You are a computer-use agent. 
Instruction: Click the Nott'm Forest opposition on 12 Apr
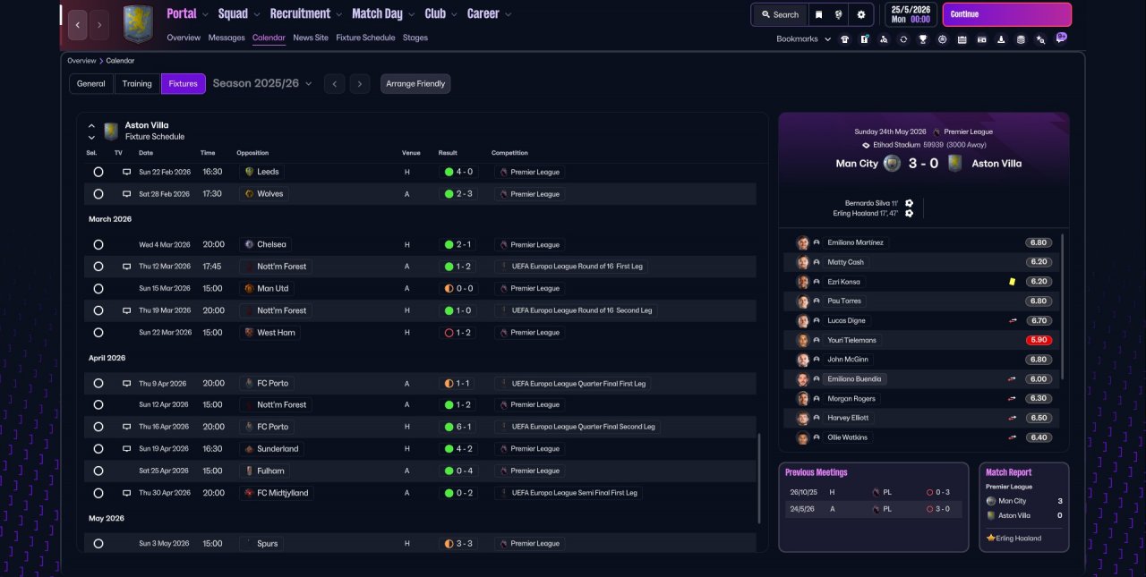pyautogui.click(x=275, y=404)
